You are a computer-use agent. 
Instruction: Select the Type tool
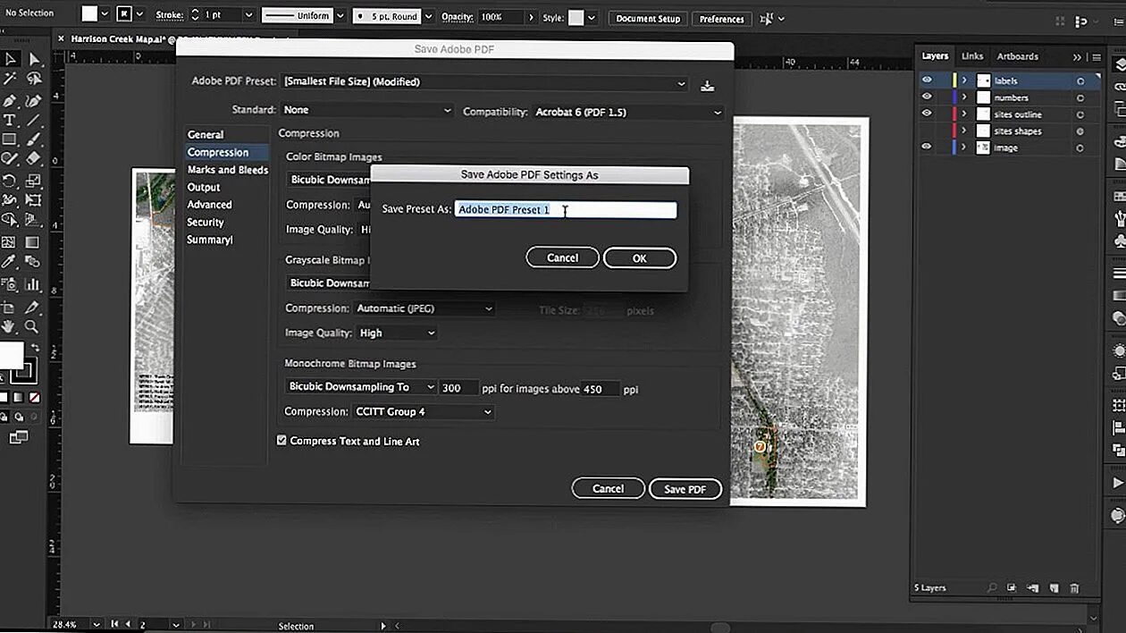click(10, 120)
